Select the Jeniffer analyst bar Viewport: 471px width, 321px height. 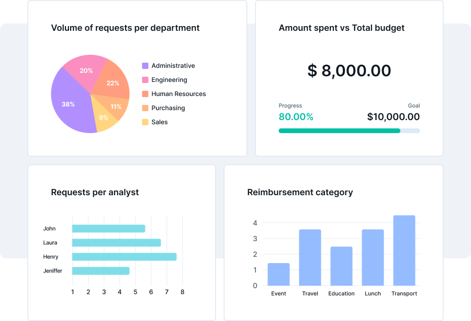(100, 271)
